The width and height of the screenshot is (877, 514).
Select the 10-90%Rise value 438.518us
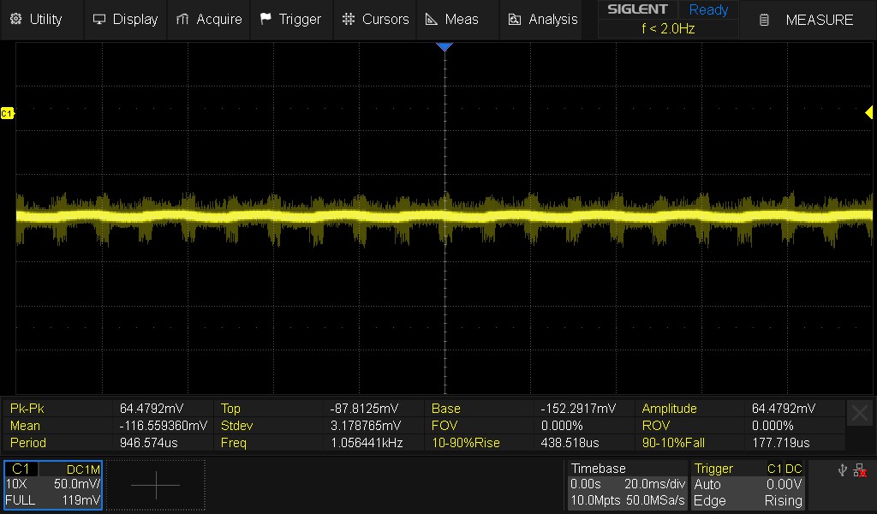click(570, 443)
